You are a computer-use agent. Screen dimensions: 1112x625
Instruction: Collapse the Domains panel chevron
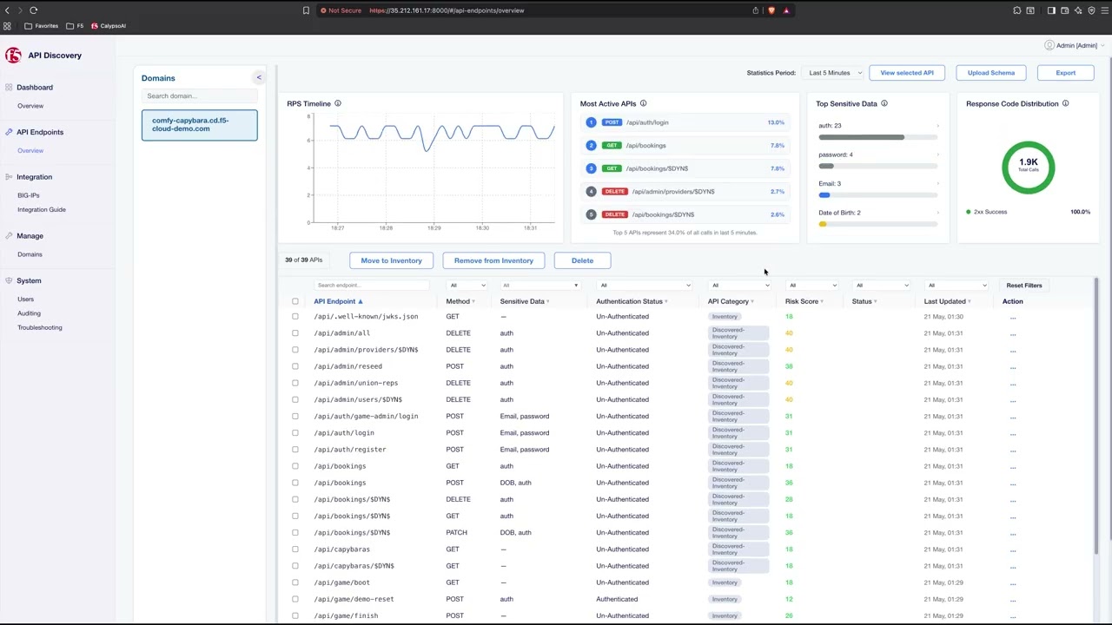click(258, 78)
